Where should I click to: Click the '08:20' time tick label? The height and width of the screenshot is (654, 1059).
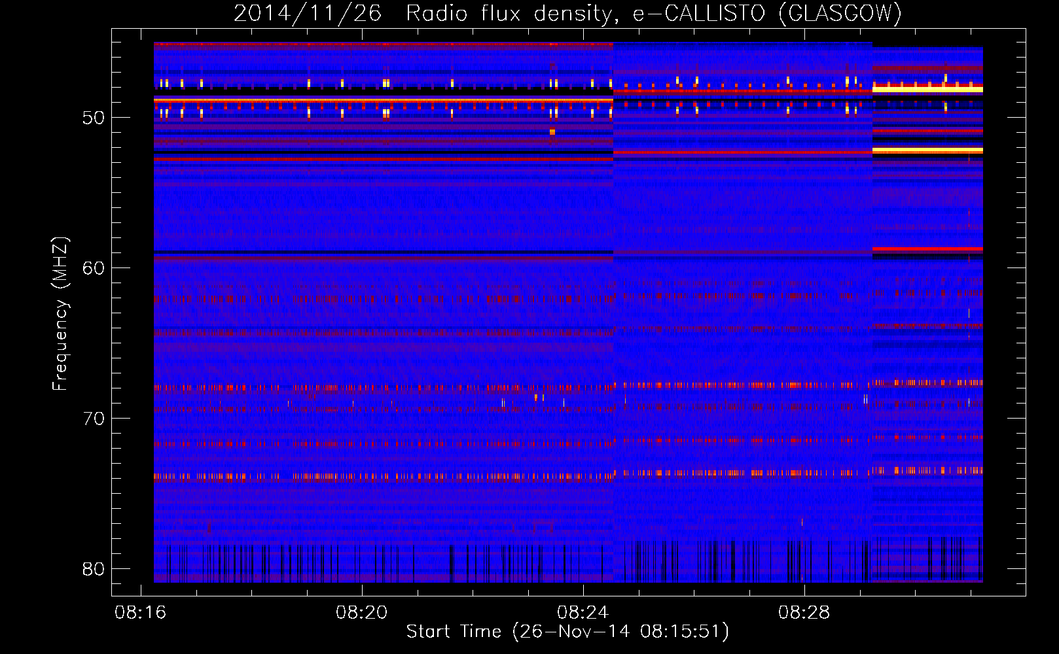coord(361,613)
